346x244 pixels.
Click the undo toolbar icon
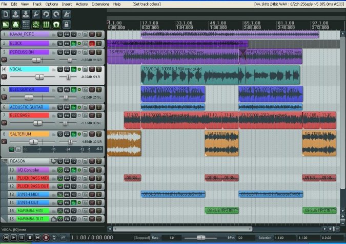tap(46, 14)
